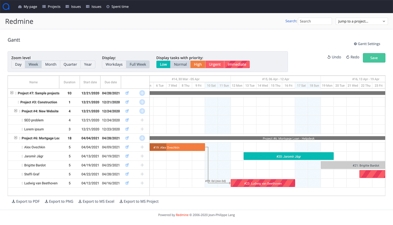Set zoom level to Quarter

(x=70, y=64)
